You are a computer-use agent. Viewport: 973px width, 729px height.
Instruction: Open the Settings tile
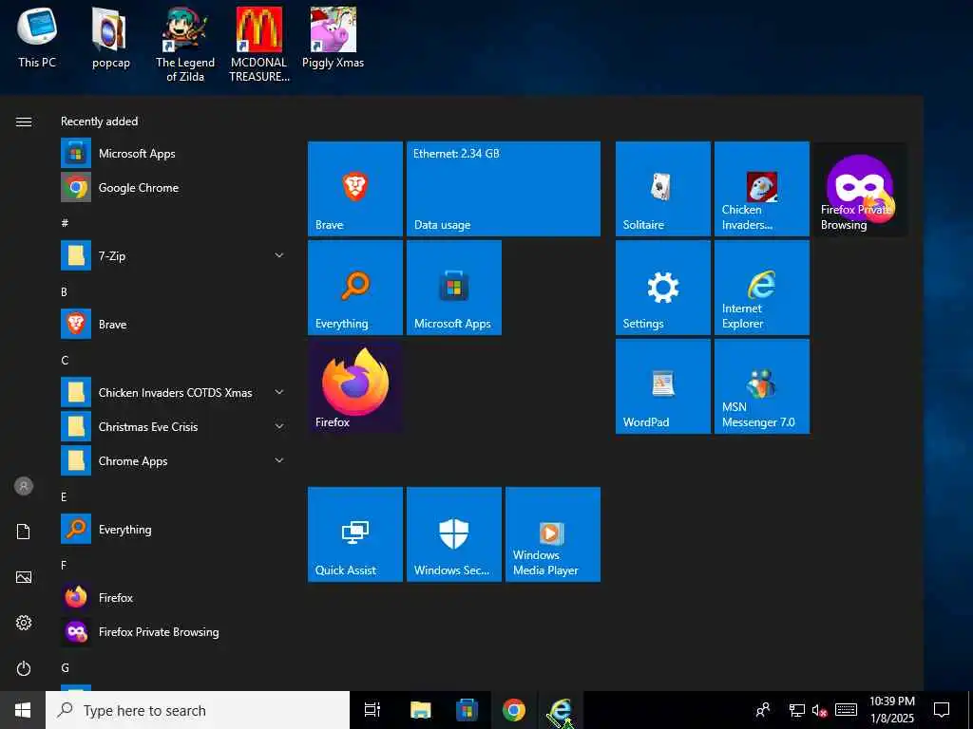[x=662, y=288]
